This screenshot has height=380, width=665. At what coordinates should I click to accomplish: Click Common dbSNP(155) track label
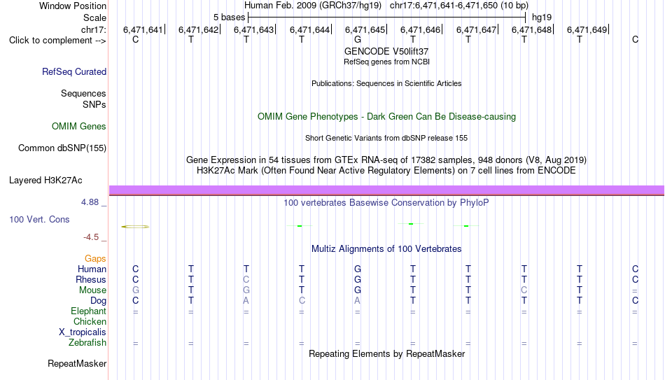(62, 148)
